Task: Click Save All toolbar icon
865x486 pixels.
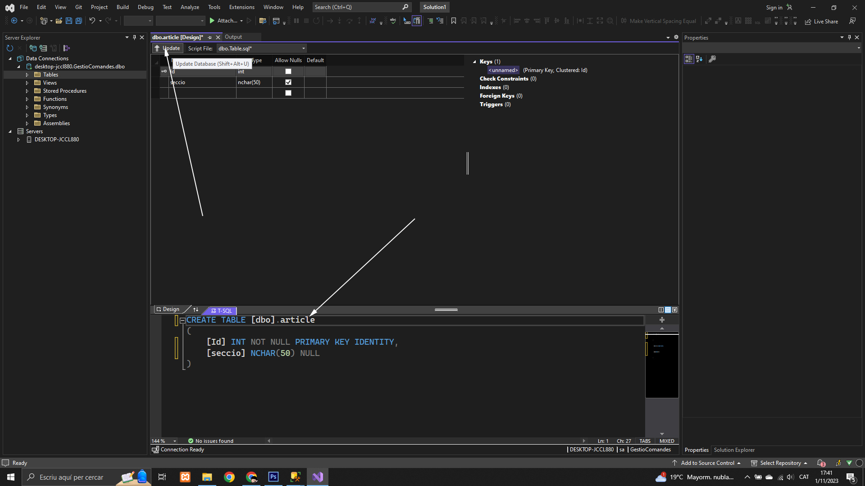Action: (x=78, y=21)
